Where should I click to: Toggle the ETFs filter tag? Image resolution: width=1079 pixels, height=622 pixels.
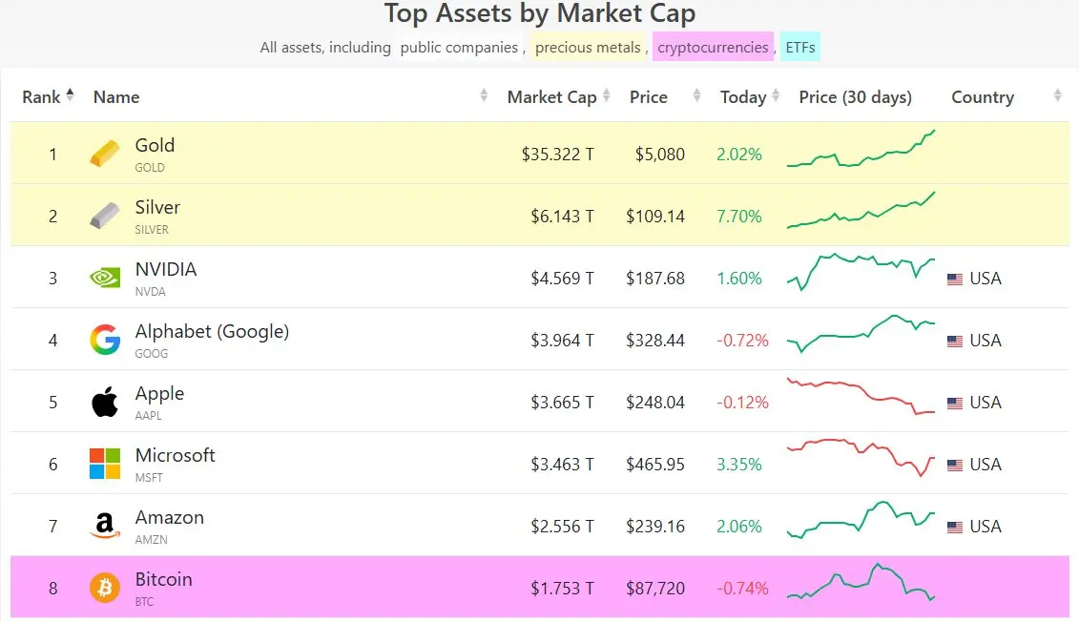tap(799, 47)
